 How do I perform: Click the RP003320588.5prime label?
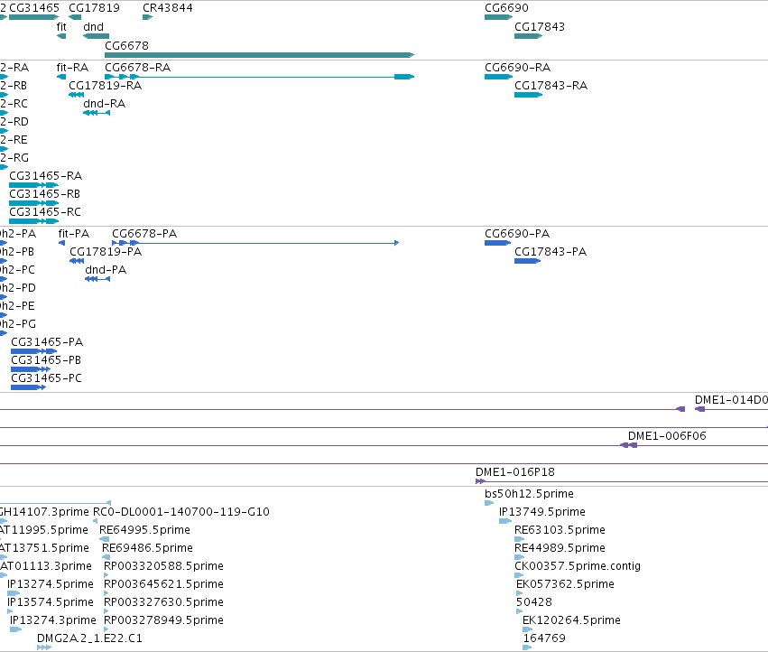click(163, 566)
